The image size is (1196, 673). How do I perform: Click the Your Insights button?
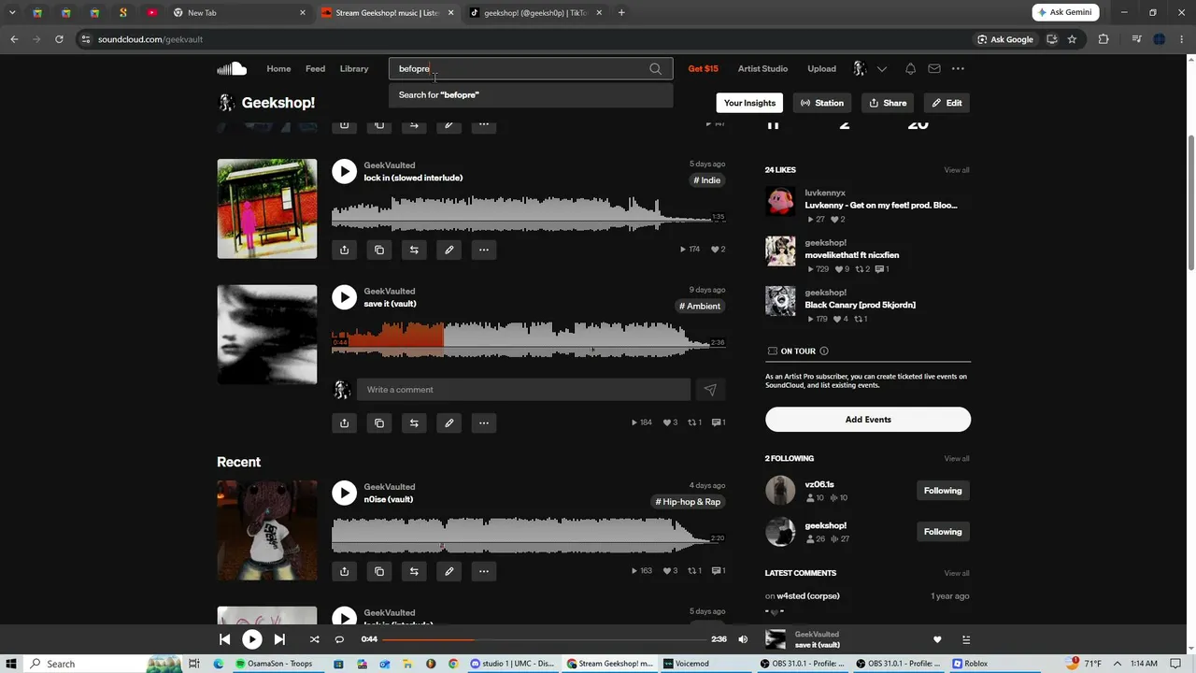pos(749,103)
